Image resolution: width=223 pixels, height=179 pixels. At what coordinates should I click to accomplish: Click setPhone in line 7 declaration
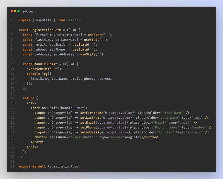[x=57, y=49]
